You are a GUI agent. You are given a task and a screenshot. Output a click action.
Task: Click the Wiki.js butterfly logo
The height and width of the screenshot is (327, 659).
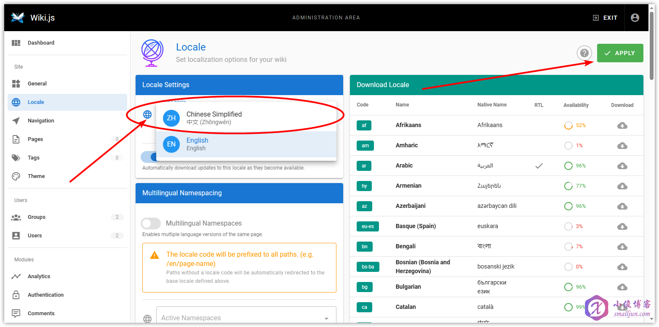[18, 17]
